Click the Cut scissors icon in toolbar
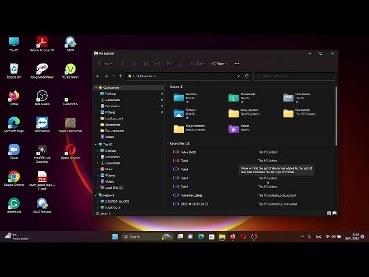The height and width of the screenshot is (277, 369). (x=123, y=63)
